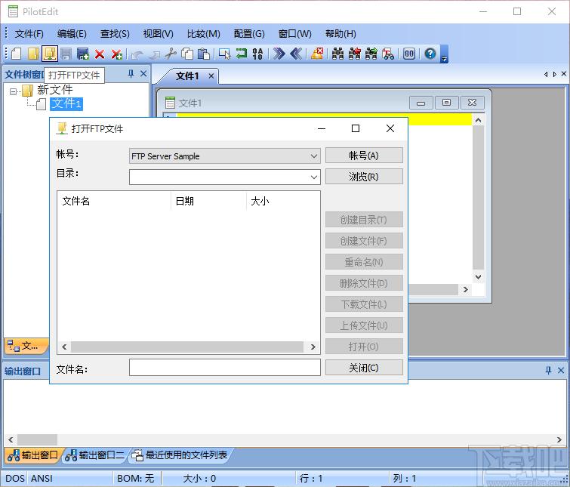Open 最近使用的文件列表 tab
Viewport: 570px width, 487px height.
180,455
